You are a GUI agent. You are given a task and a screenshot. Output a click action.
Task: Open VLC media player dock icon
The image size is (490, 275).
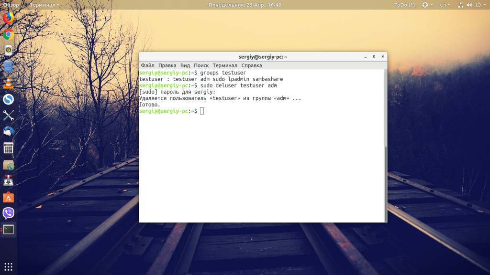click(x=9, y=83)
